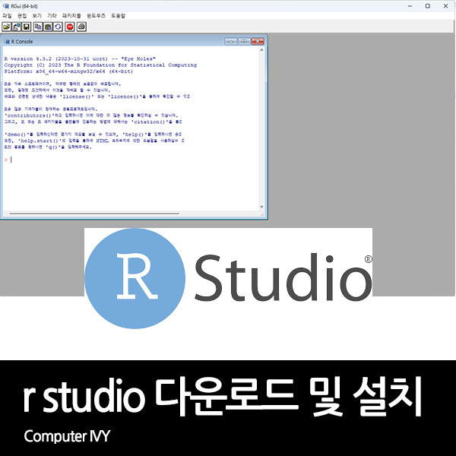Click the 'R version 4.3.2' line

[x=80, y=59]
